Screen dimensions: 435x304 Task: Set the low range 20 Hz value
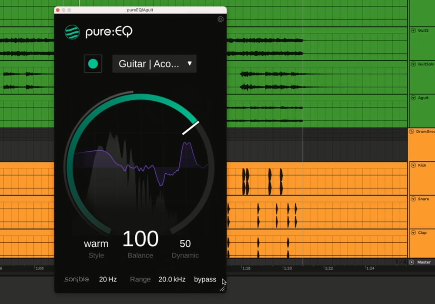pos(108,279)
